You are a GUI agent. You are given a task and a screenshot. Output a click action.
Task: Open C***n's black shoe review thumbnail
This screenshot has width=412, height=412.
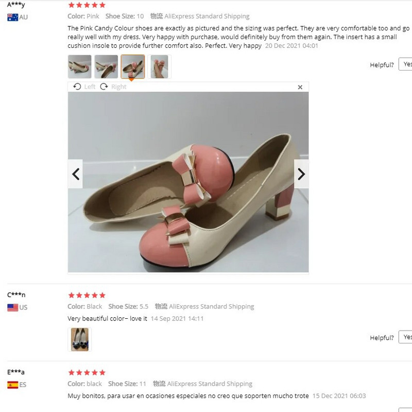[x=80, y=339]
